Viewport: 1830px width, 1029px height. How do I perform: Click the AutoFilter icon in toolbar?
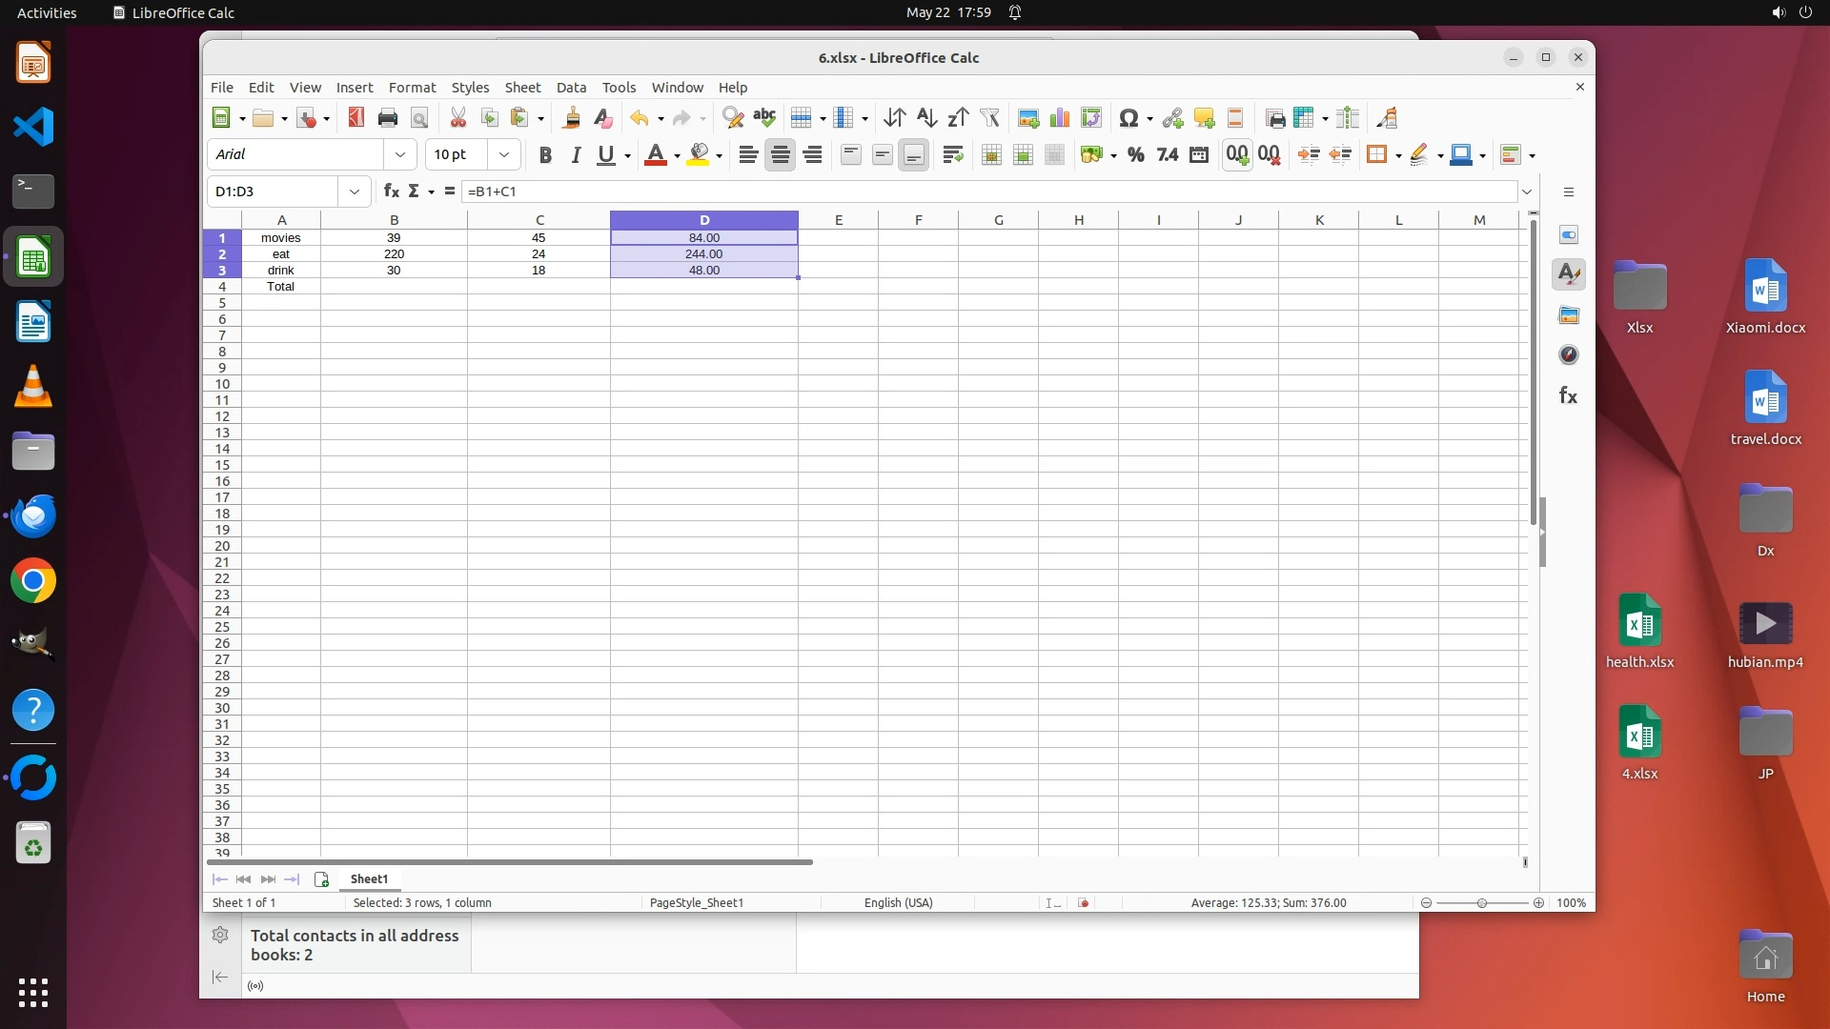pos(989,118)
